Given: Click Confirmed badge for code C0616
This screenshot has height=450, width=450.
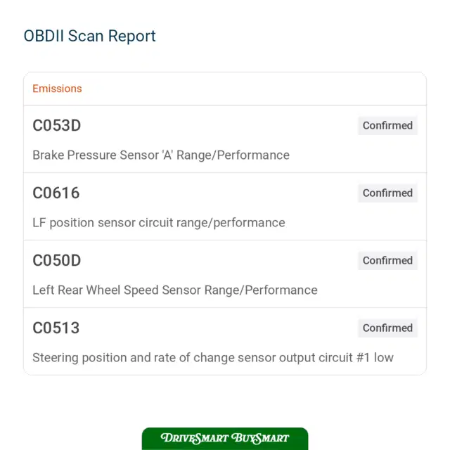Looking at the screenshot, I should coord(387,193).
